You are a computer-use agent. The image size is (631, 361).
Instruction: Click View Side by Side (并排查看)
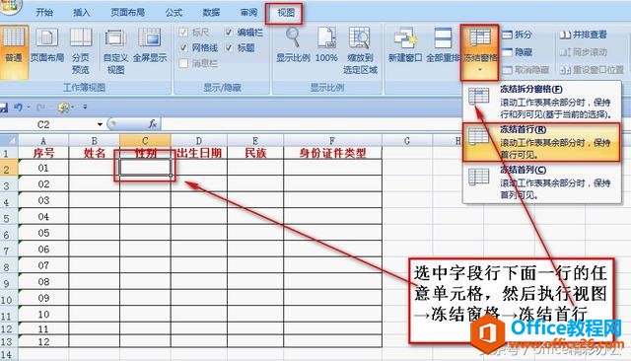(583, 35)
